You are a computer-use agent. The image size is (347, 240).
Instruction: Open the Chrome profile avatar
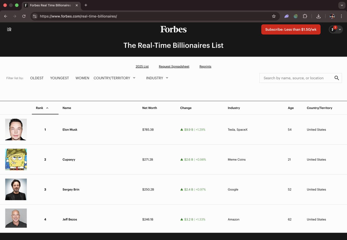(x=332, y=16)
